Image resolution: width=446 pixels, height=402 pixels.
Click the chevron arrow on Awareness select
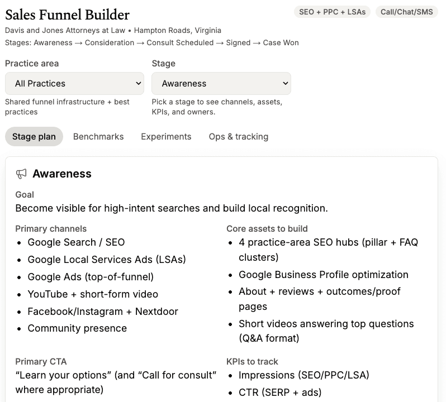(x=285, y=84)
